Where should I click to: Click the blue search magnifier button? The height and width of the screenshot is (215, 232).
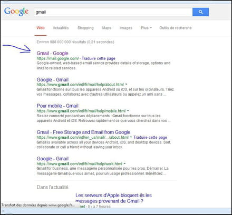click(x=200, y=12)
